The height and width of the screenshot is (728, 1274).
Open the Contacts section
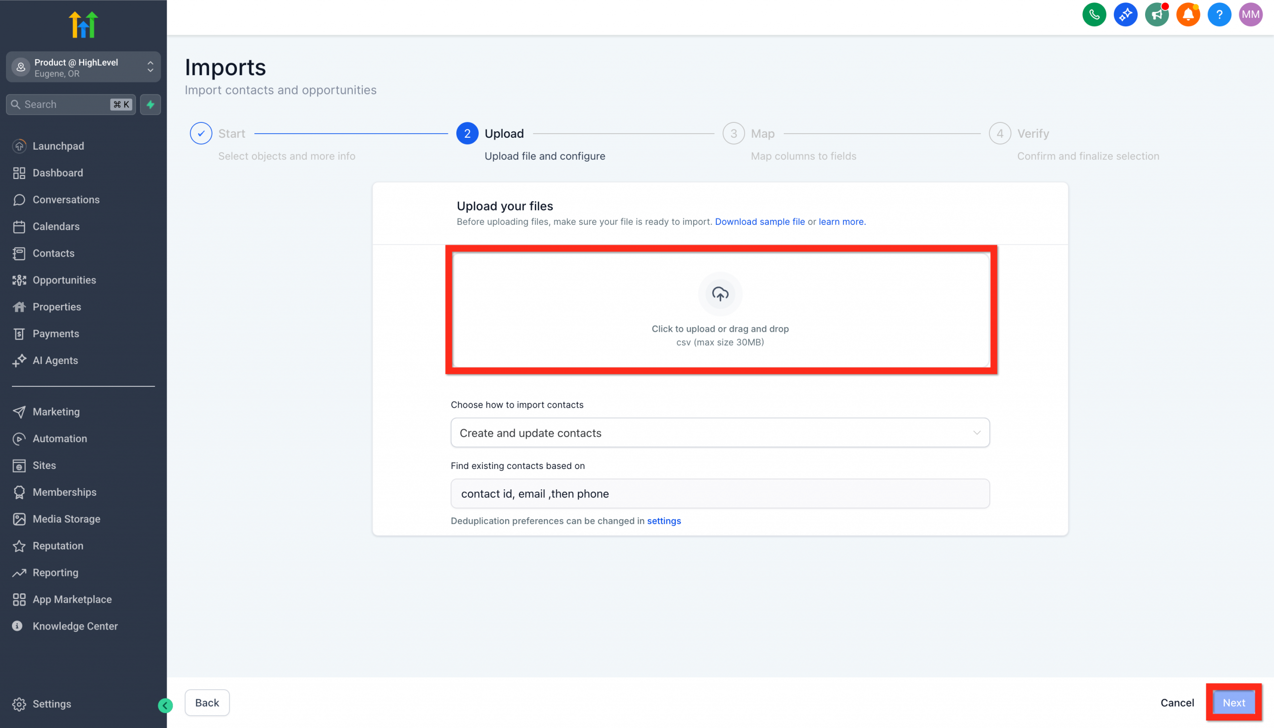(x=54, y=253)
